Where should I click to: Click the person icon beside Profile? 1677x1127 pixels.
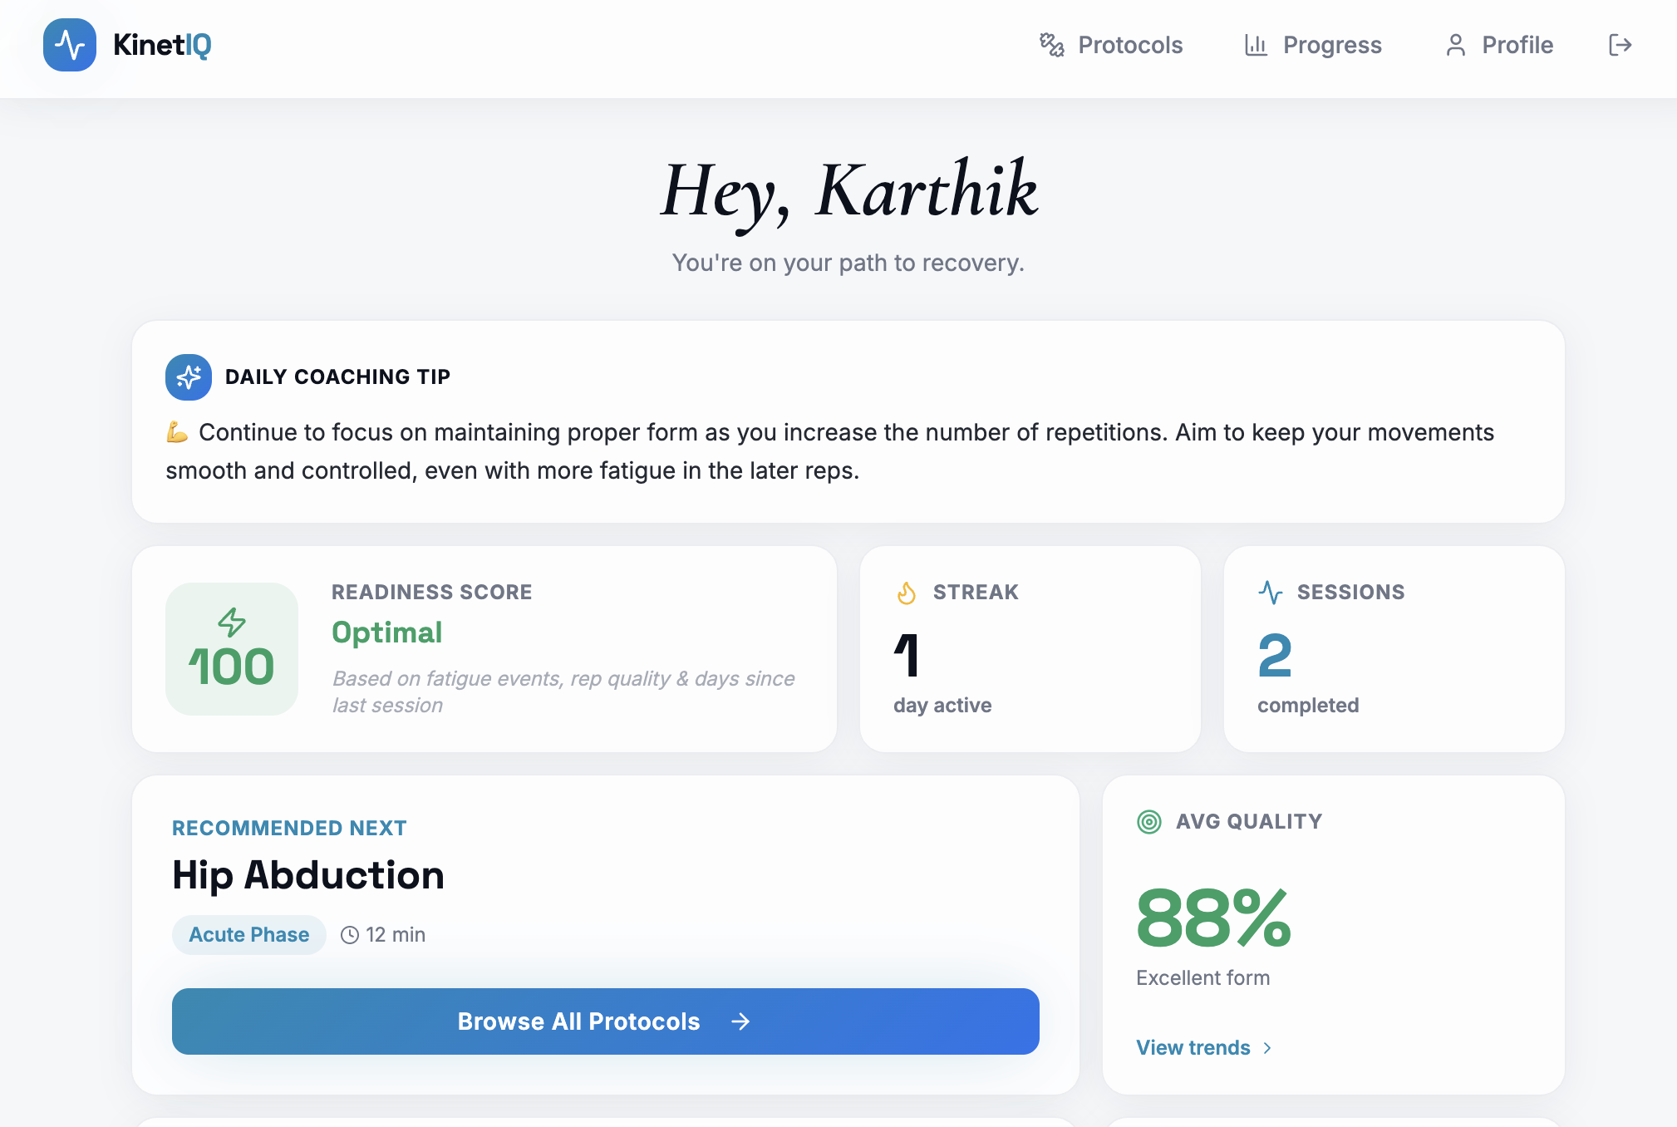(1455, 45)
